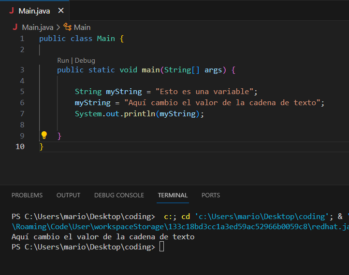Image resolution: width=349 pixels, height=275 pixels.
Task: Close the Main.java editor tab
Action: (x=61, y=11)
